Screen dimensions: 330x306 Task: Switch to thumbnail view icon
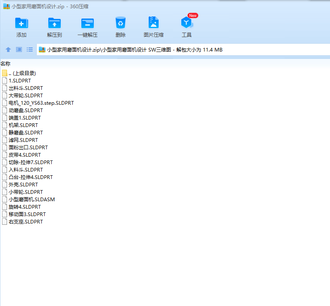pyautogui.click(x=19, y=49)
